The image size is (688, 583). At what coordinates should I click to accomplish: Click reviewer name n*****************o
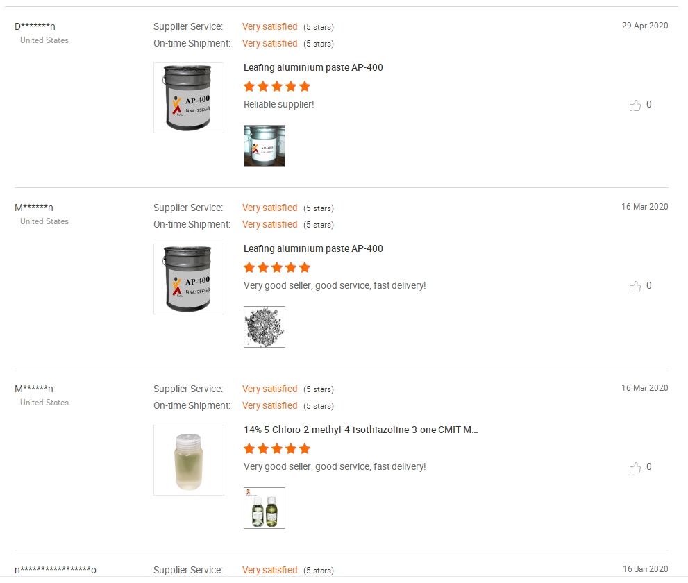pos(56,571)
